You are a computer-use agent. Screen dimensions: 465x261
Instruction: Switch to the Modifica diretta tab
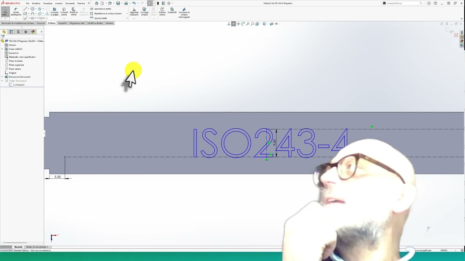(x=95, y=23)
